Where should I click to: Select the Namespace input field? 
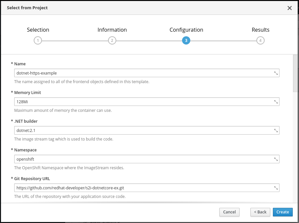(x=142, y=159)
